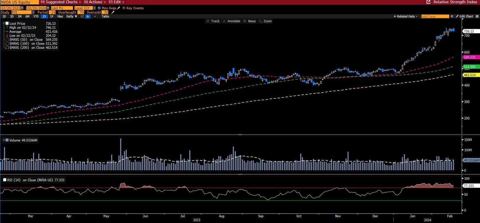Image resolution: width=480 pixels, height=223 pixels.
Task: Open the Suggested Charts menu
Action: click(61, 2)
